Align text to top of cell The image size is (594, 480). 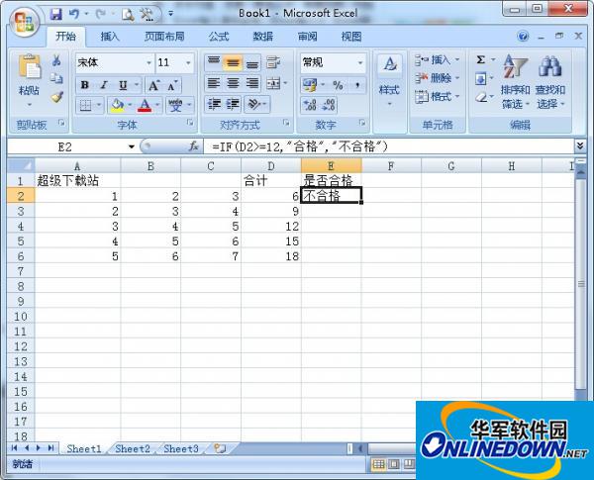tap(214, 63)
